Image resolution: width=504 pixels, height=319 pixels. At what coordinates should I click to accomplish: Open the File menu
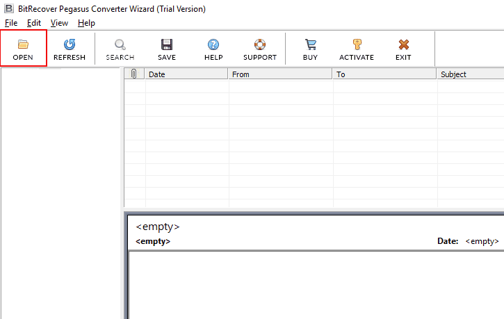click(11, 23)
